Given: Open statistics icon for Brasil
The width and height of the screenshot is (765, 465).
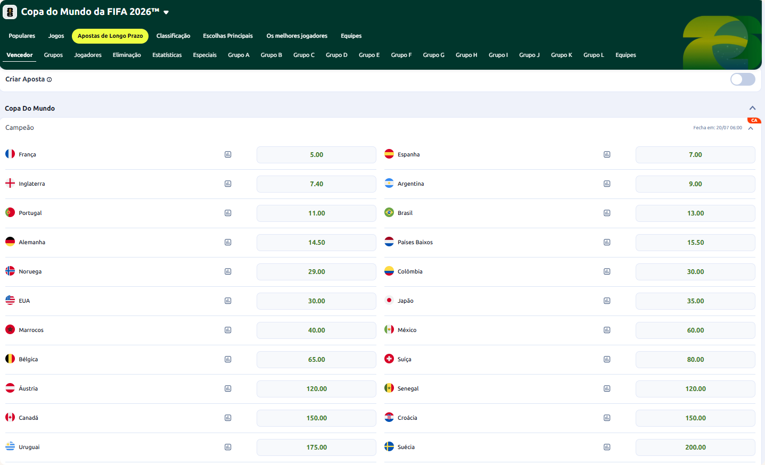Looking at the screenshot, I should point(607,213).
